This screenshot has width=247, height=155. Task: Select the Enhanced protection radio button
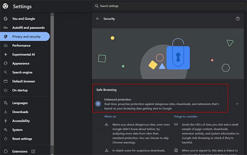tap(98, 104)
